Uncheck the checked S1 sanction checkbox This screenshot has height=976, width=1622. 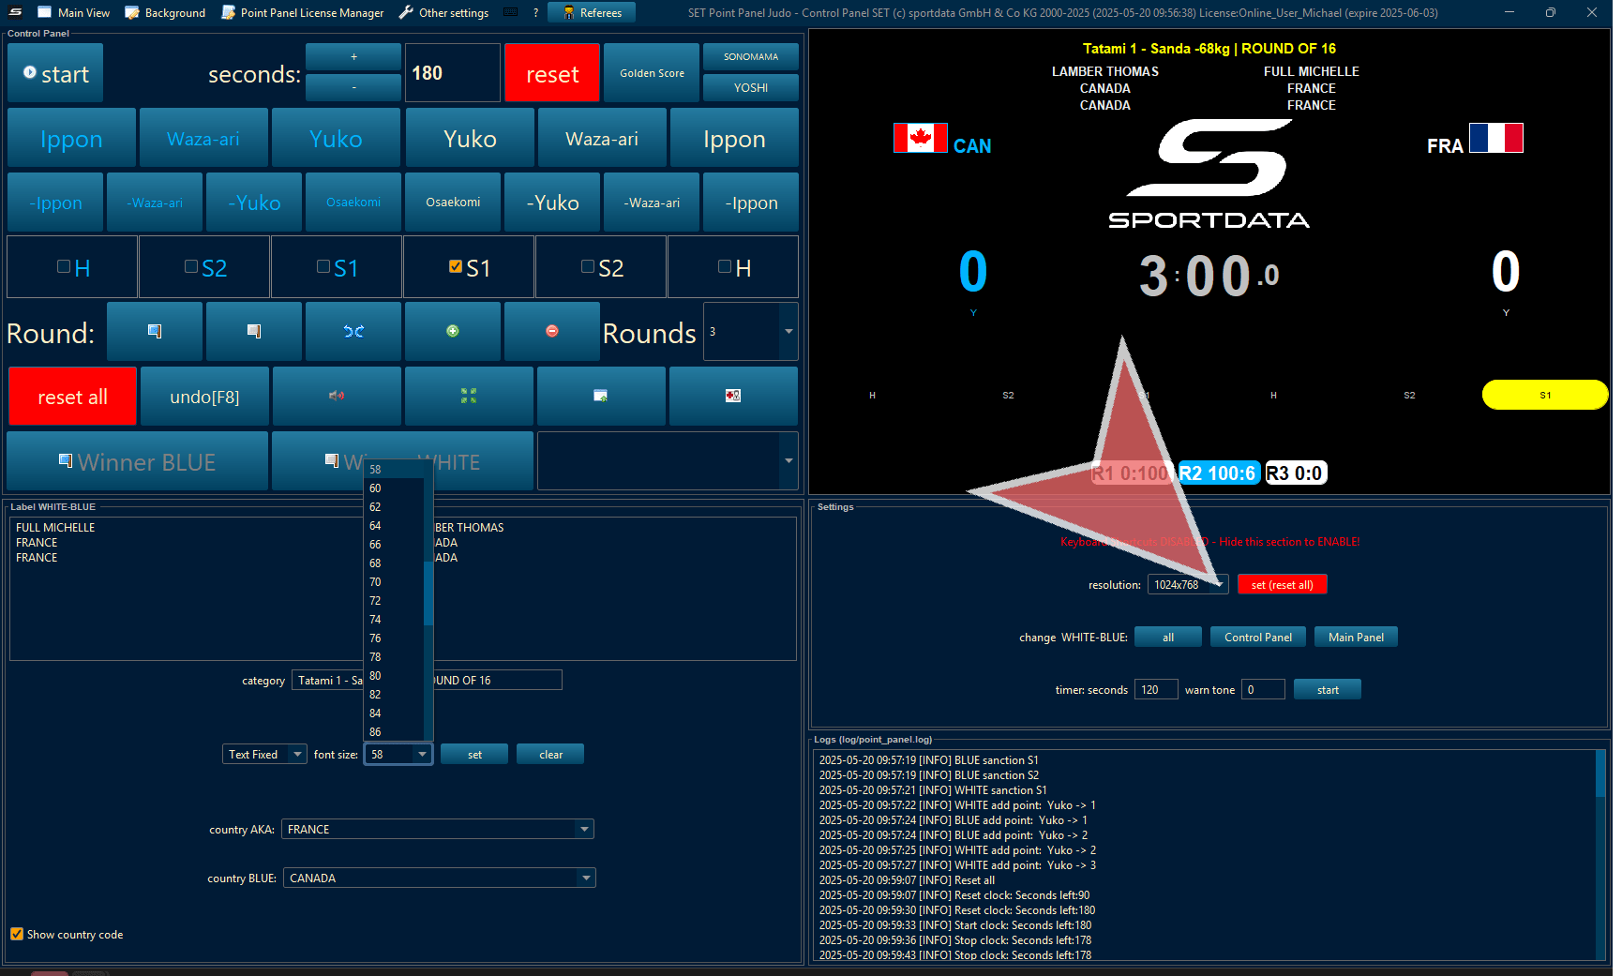[x=456, y=267]
